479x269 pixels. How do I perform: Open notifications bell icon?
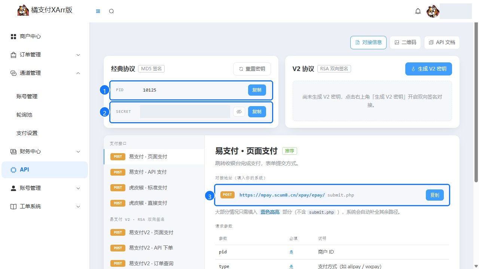[418, 11]
